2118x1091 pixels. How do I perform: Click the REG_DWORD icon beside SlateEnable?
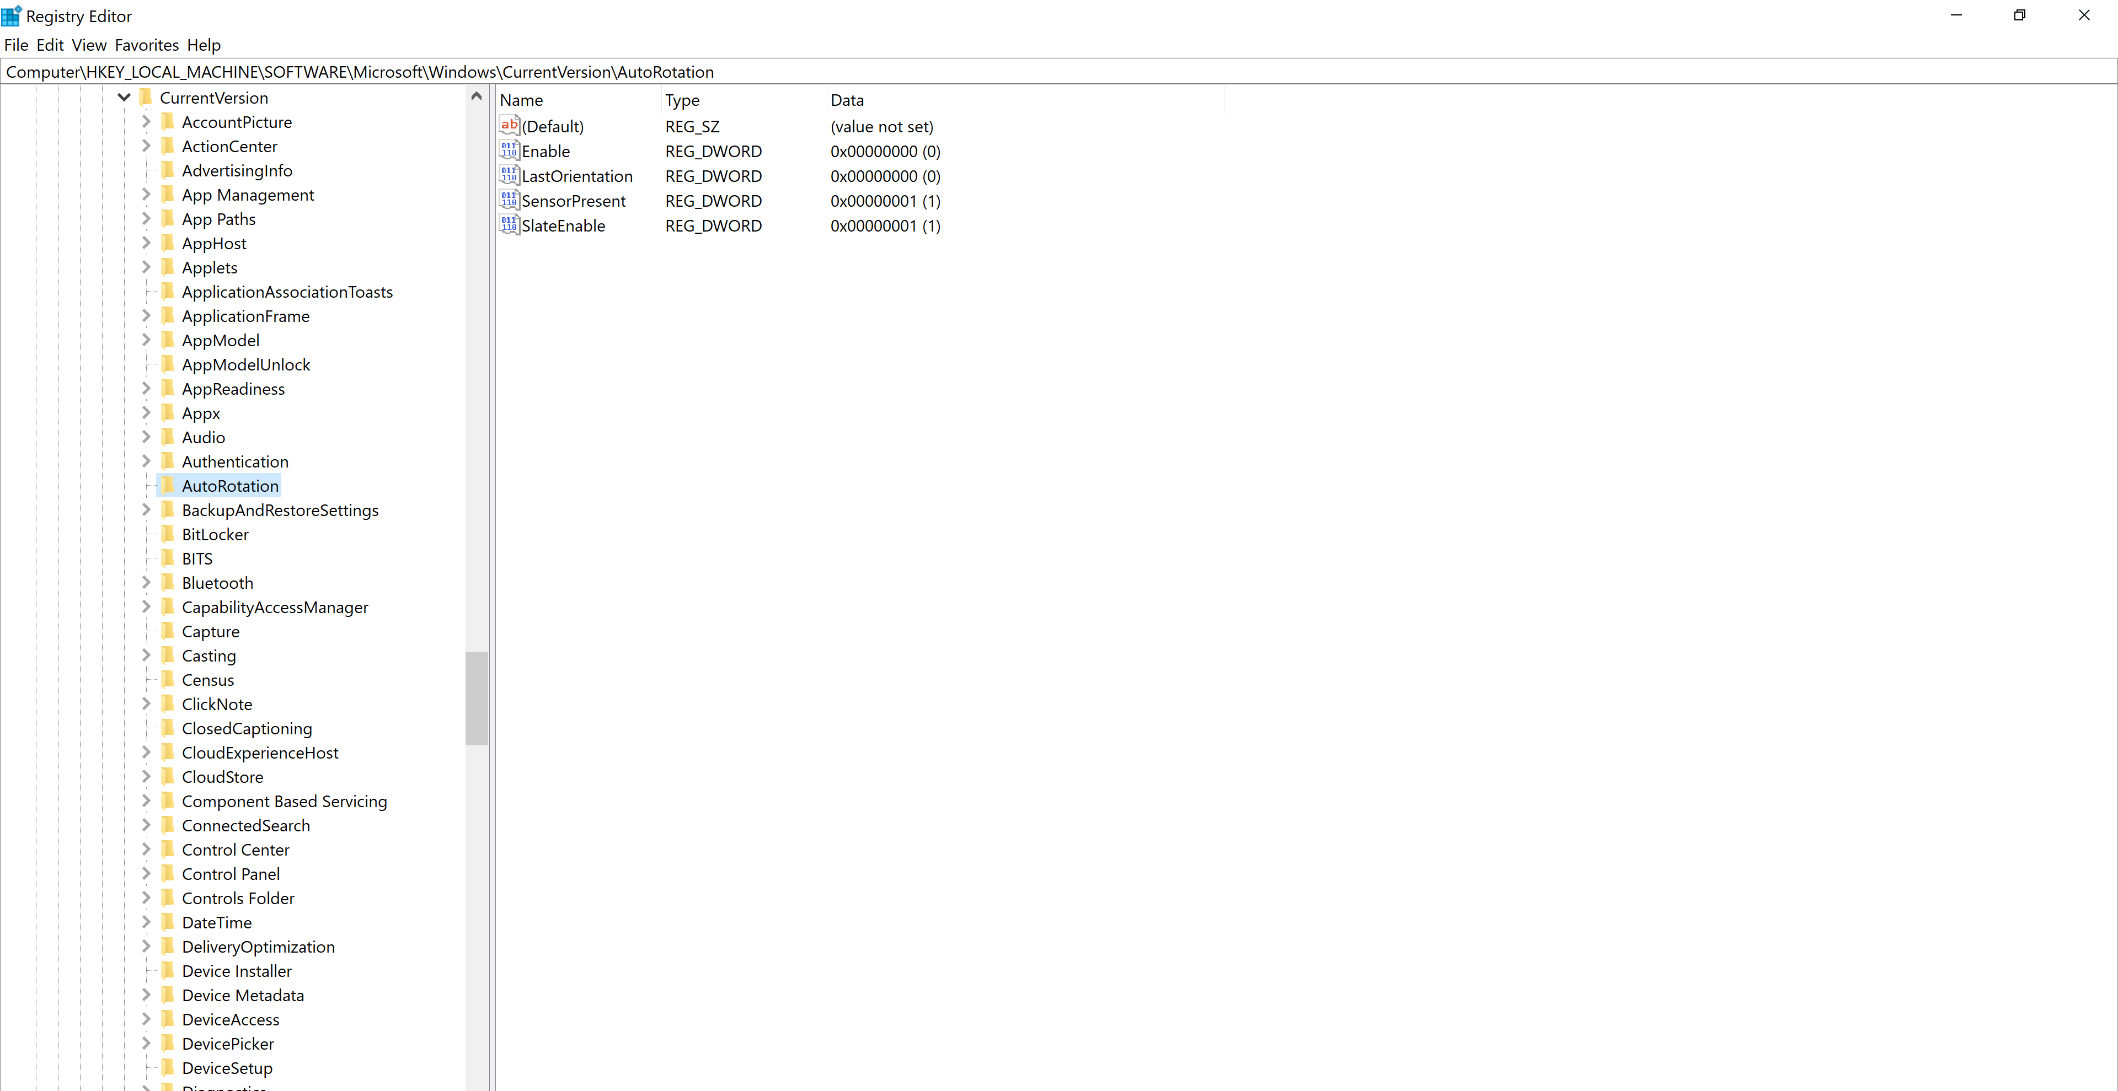(508, 225)
